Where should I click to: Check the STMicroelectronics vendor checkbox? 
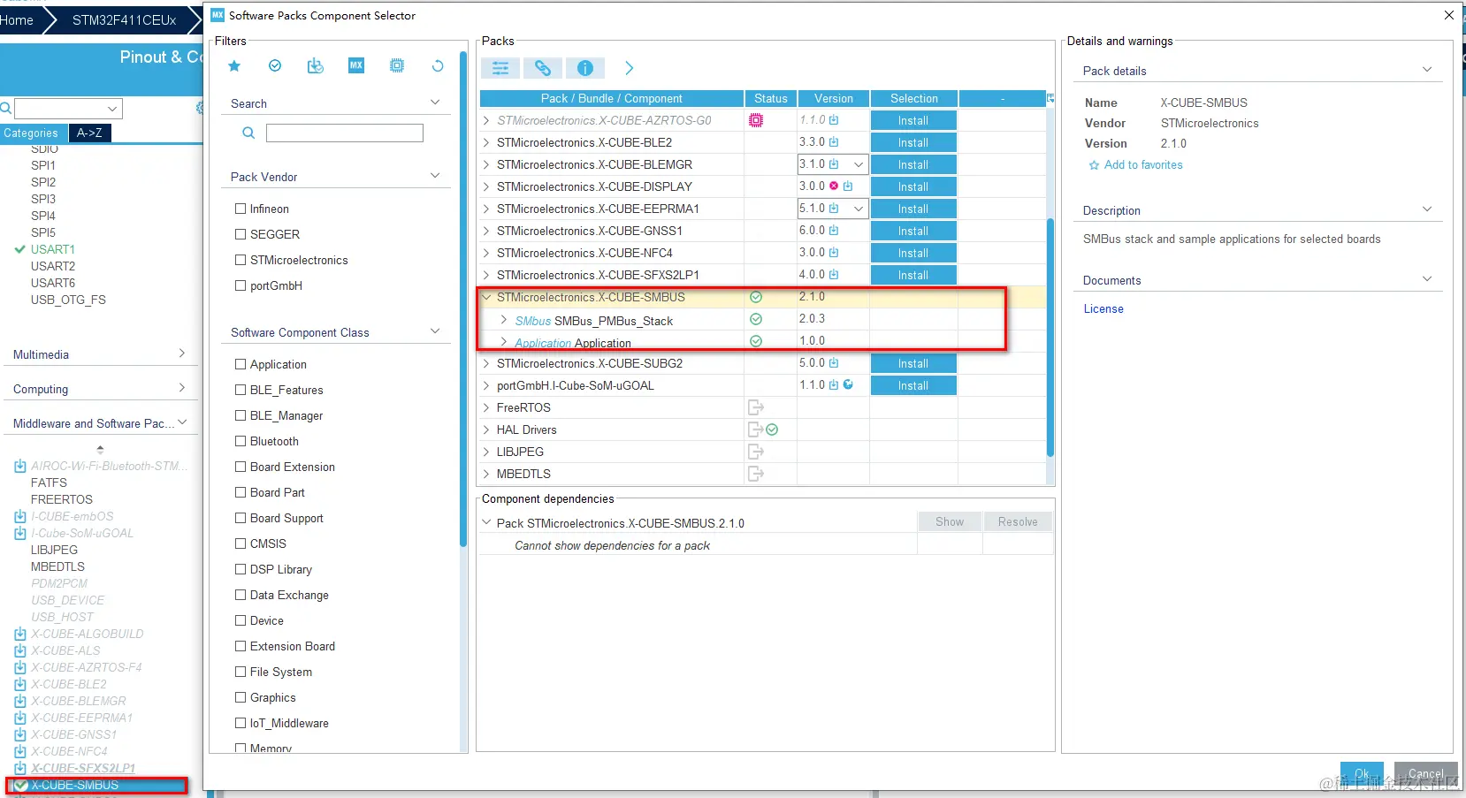[241, 260]
